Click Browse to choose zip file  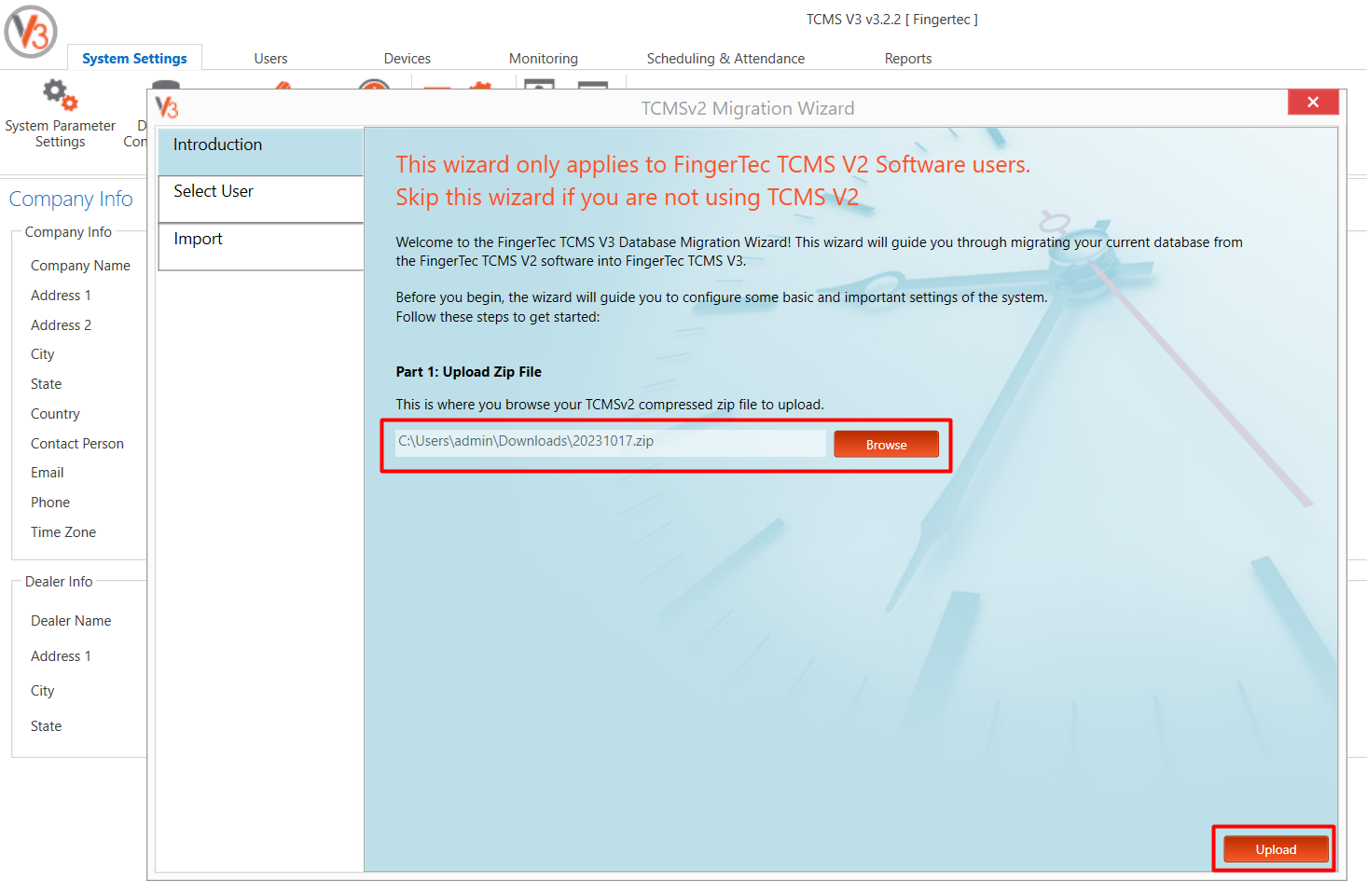[x=886, y=445]
